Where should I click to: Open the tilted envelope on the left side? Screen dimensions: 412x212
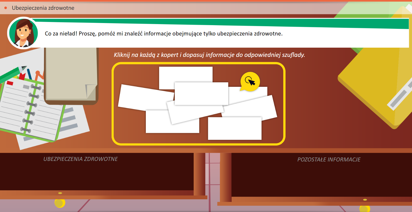click(x=141, y=97)
